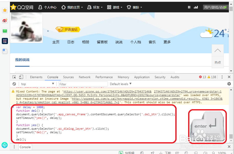Open the namecardstar:1 source link
Screen dimensions: 234x154
pyautogui.click(x=188, y=91)
